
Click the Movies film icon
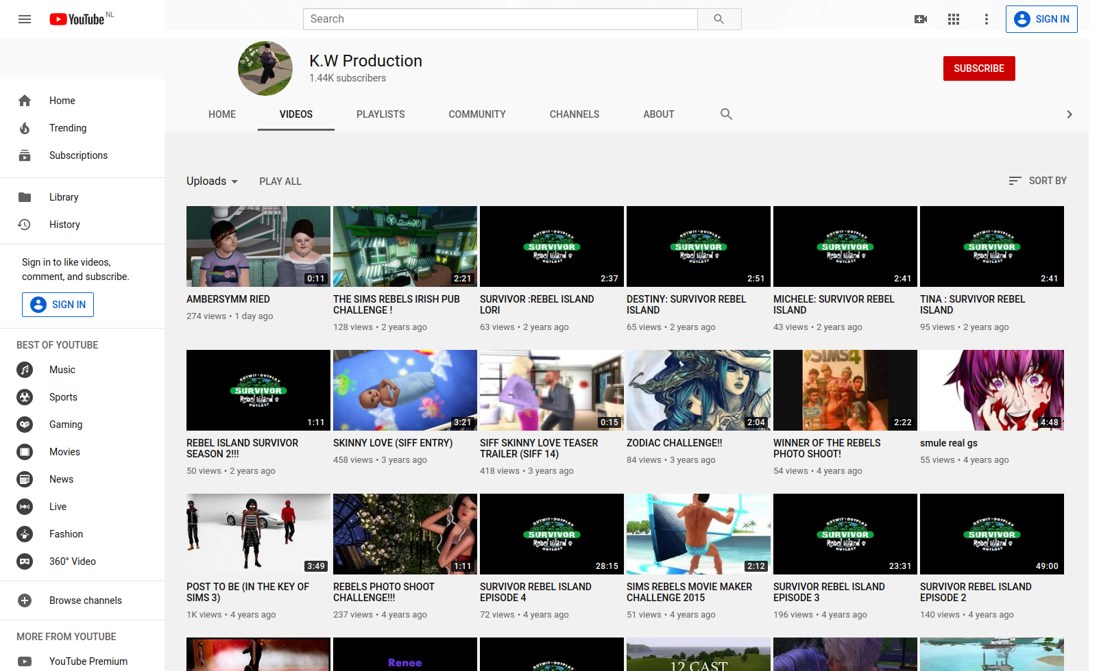[x=25, y=452]
